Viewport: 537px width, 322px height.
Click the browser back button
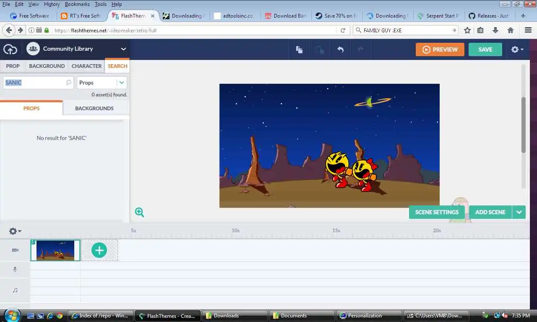click(9, 30)
